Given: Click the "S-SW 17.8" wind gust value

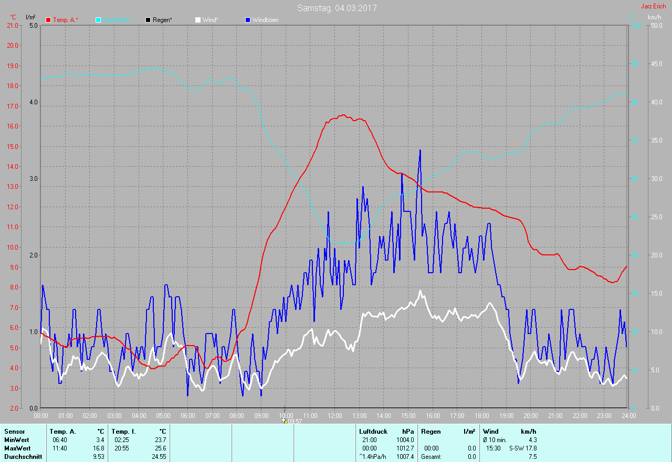Looking at the screenshot, I should point(523,448).
